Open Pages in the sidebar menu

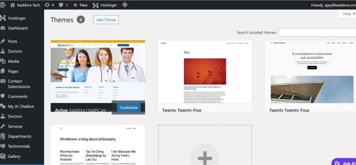click(x=13, y=71)
